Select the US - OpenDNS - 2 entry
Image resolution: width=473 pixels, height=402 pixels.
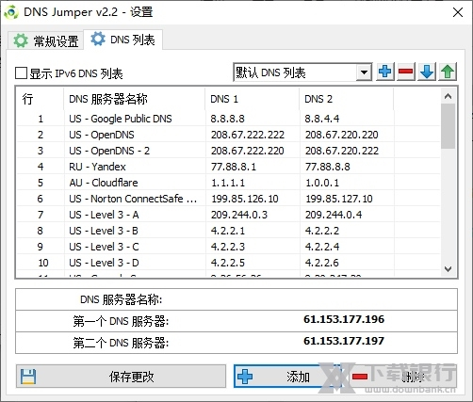coord(109,151)
